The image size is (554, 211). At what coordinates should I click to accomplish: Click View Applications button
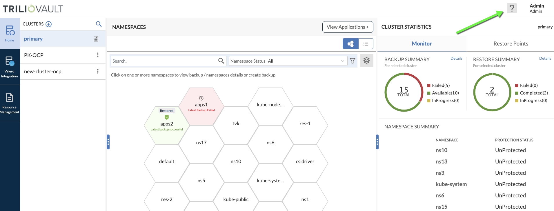click(x=348, y=27)
